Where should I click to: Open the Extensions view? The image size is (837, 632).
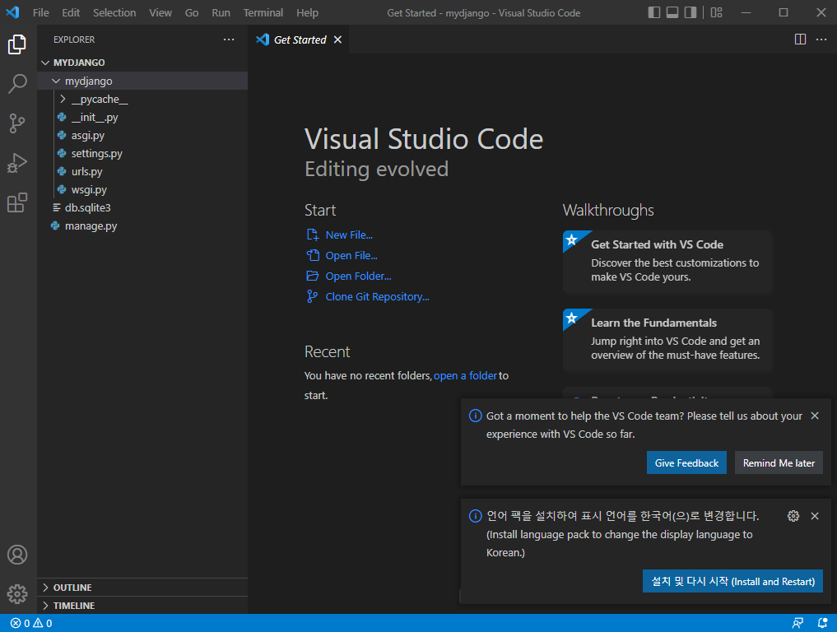pos(17,202)
